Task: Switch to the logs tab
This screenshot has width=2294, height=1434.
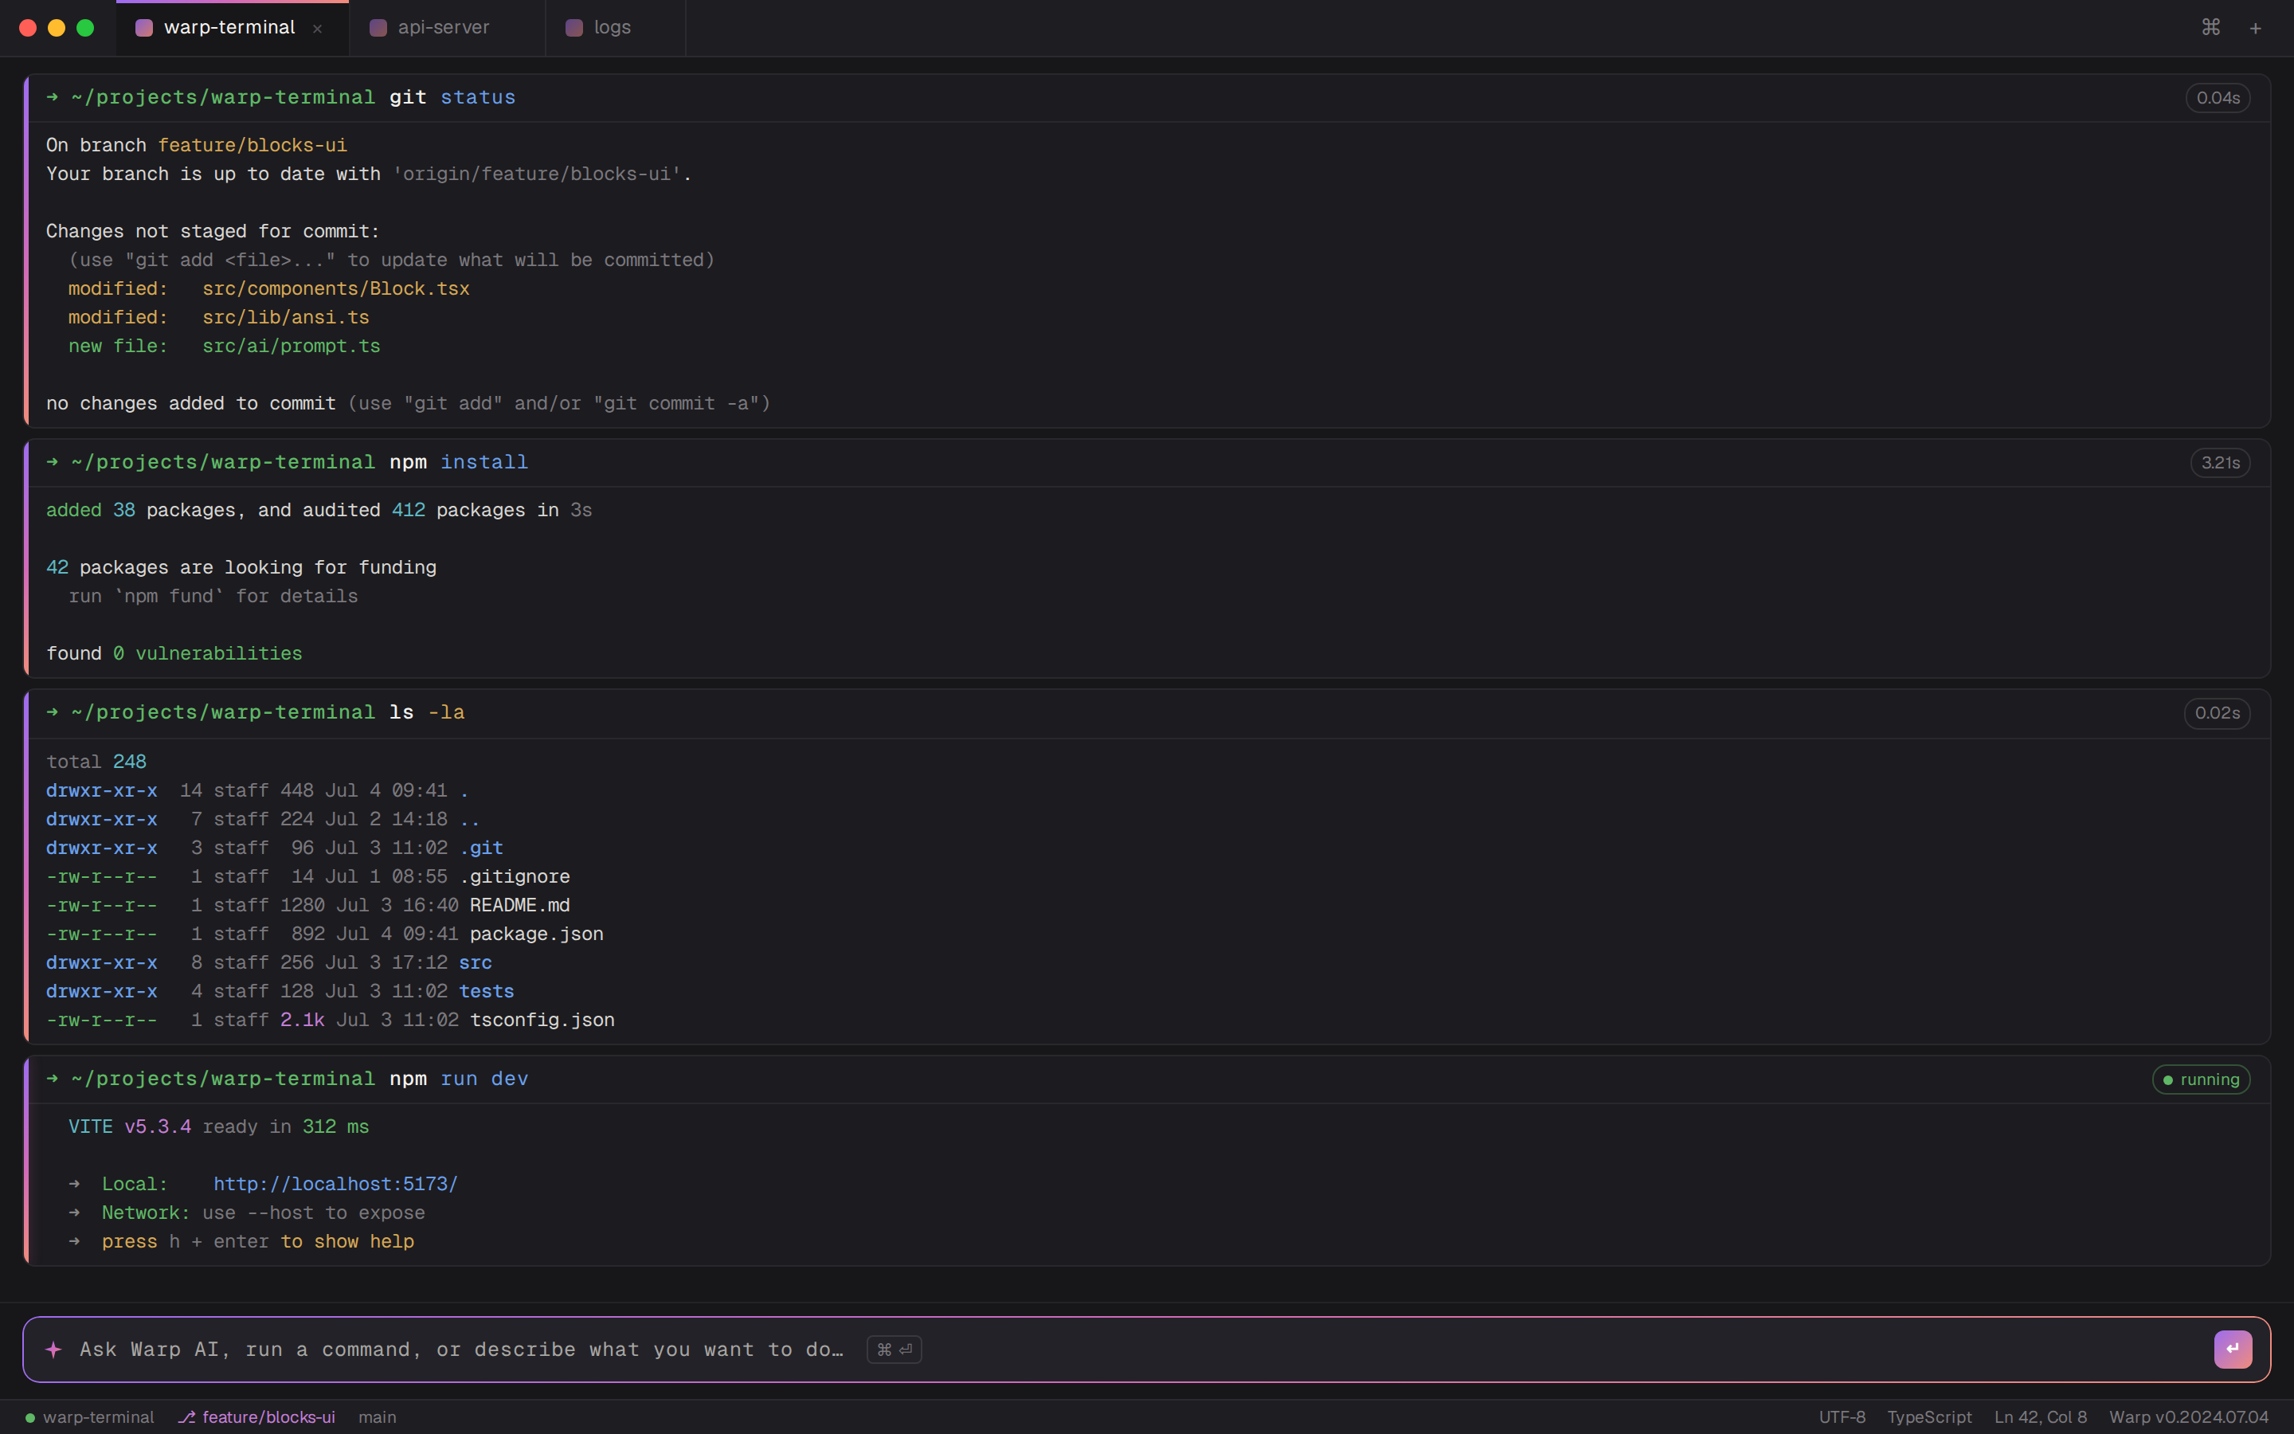Action: (x=614, y=28)
